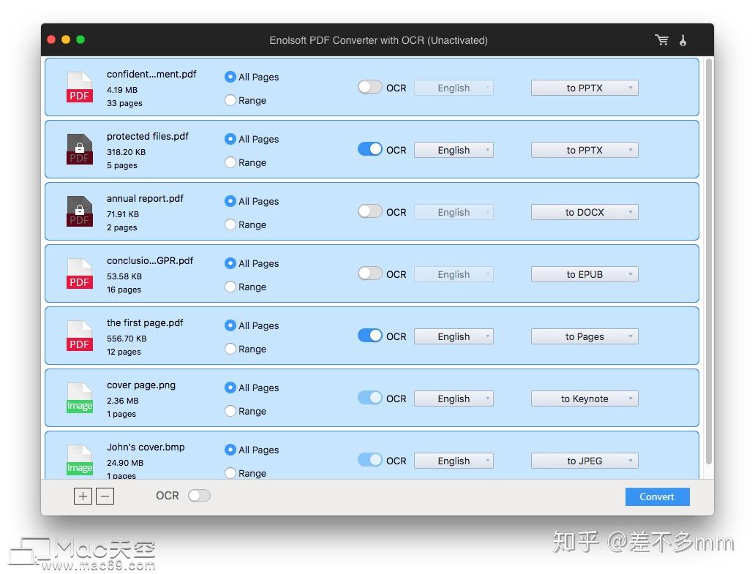Screen dimensions: 755x574
Task: Click file name John's cover.bmp
Action: [x=146, y=447]
